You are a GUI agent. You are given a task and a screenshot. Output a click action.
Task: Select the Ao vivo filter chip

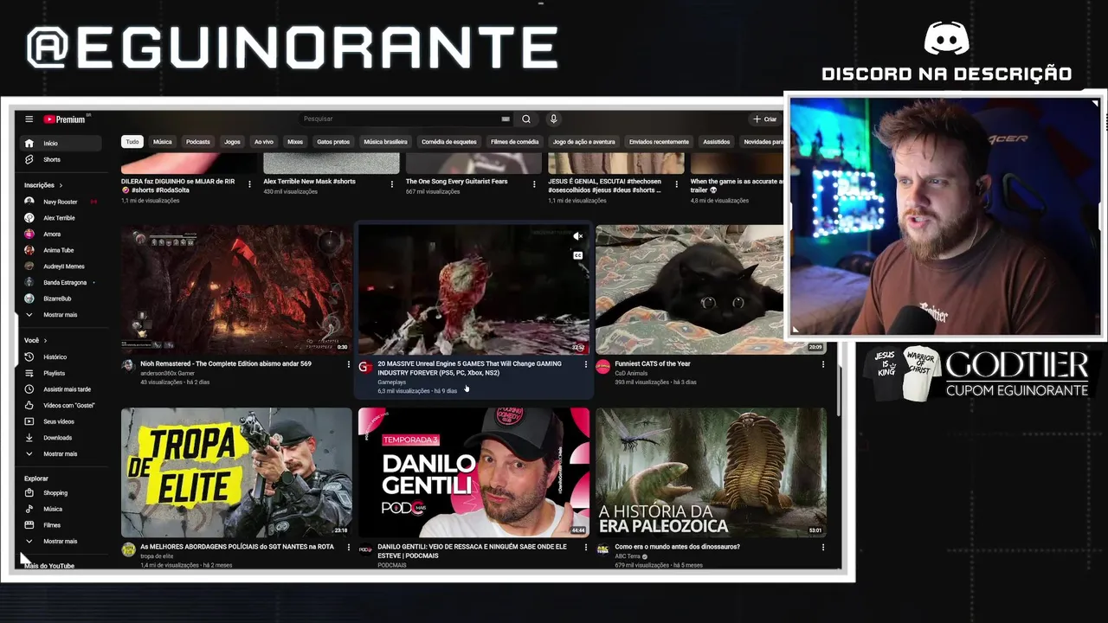point(264,142)
